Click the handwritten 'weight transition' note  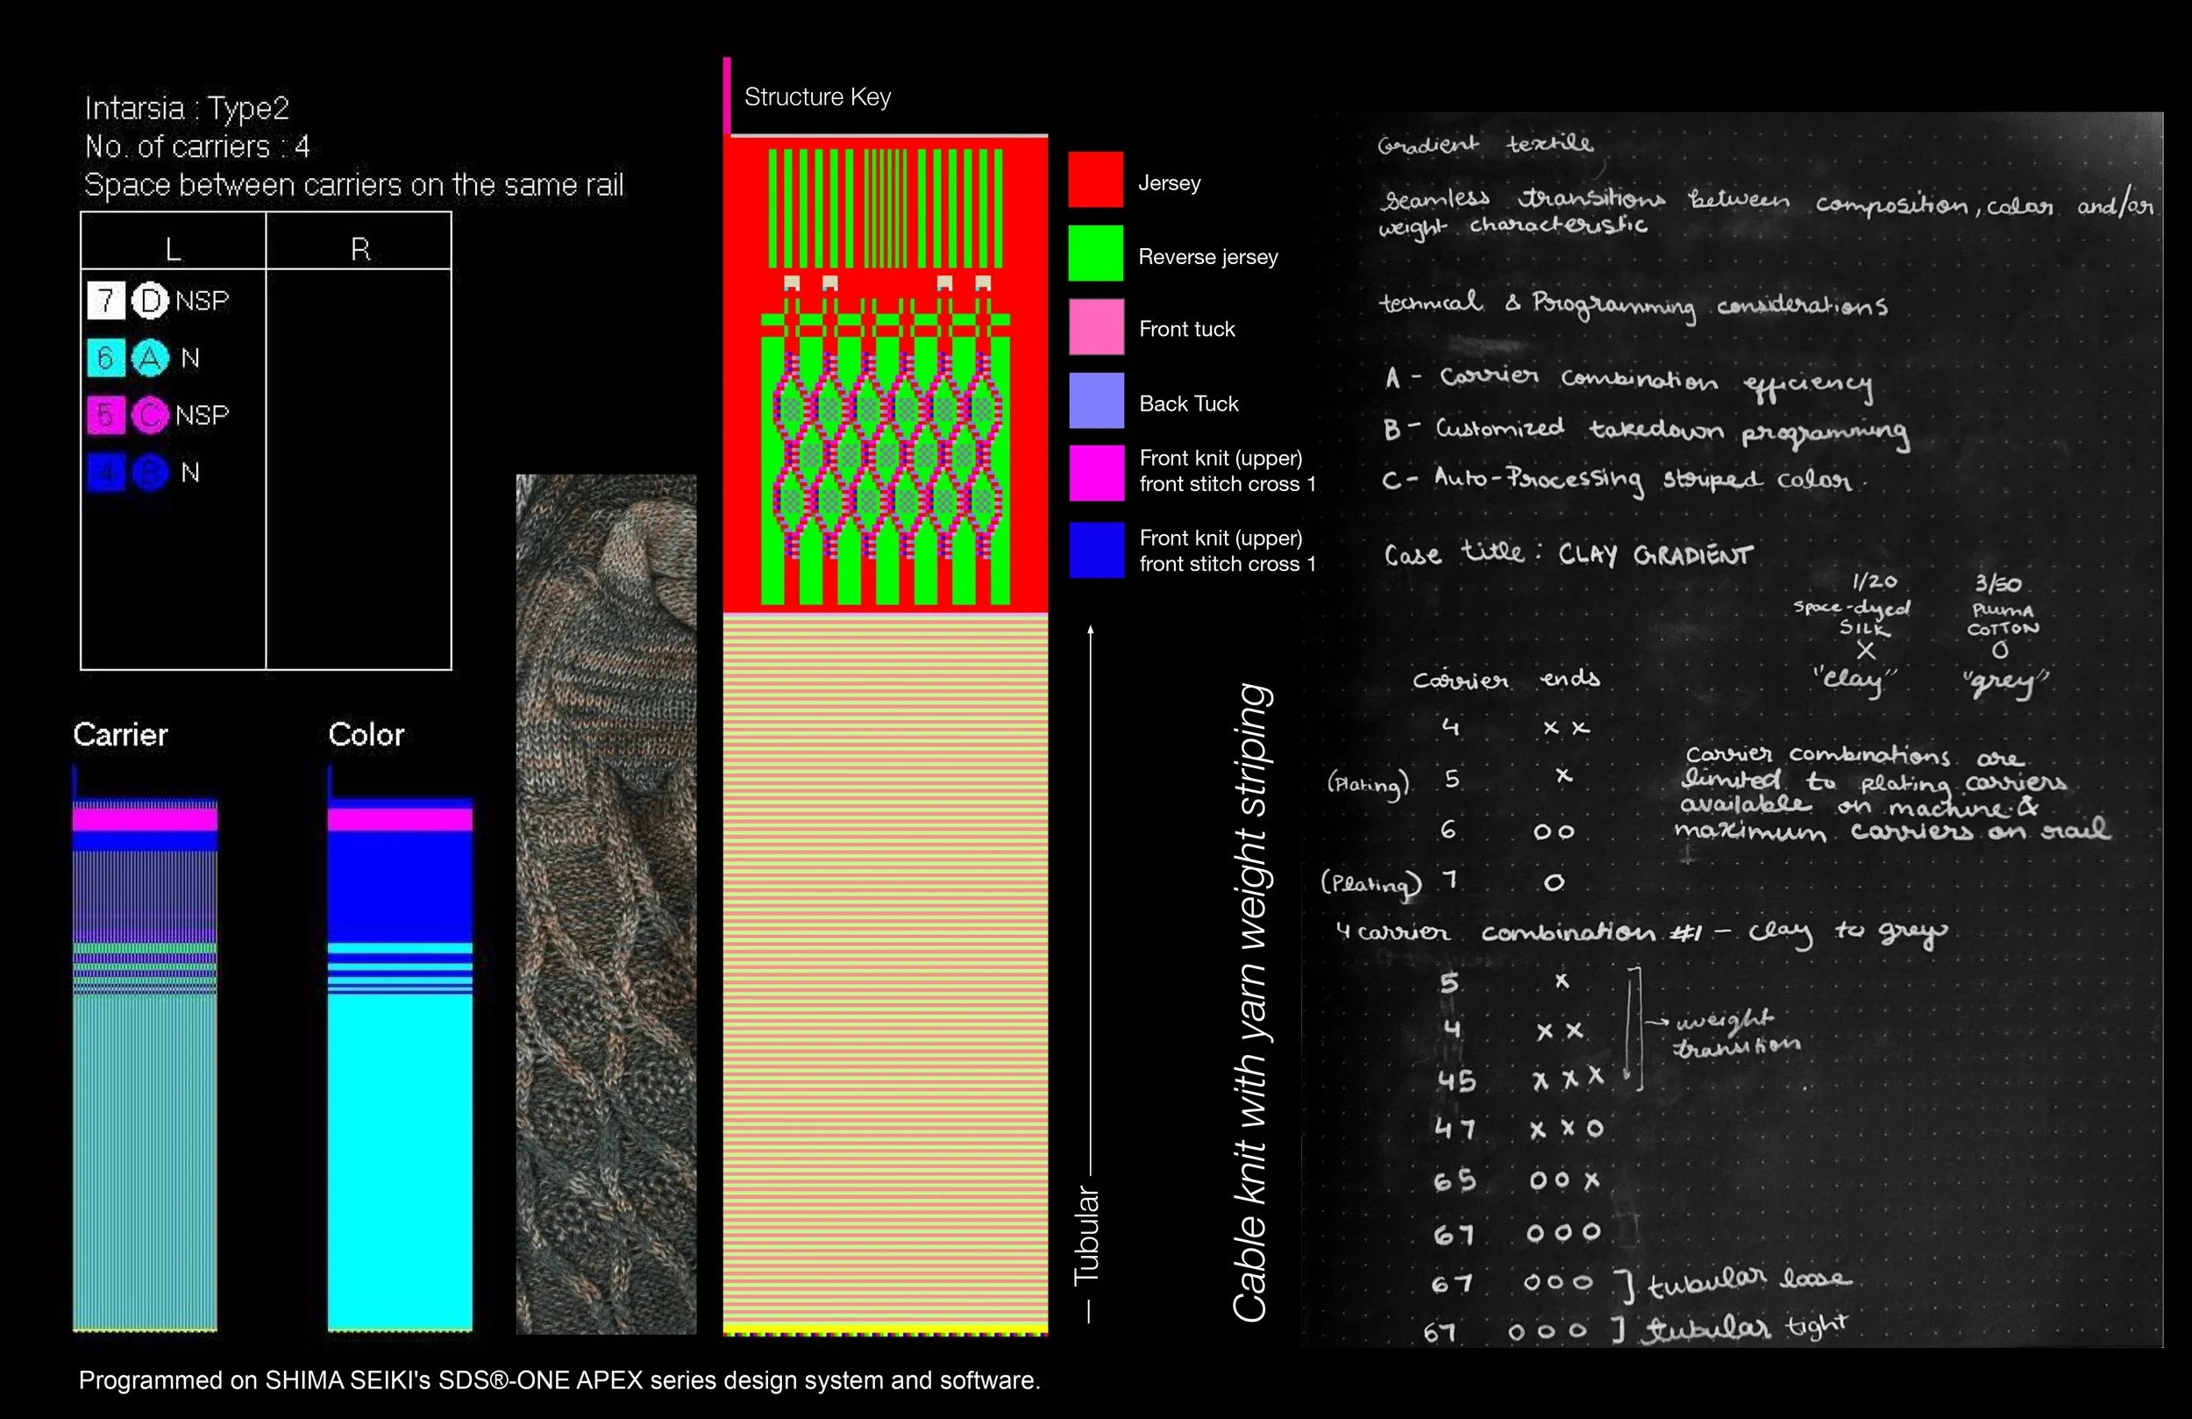(1737, 1034)
